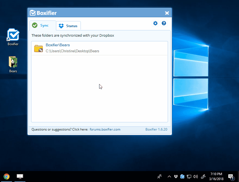Show hidden system tray icons
239x182 pixels.
169,177
